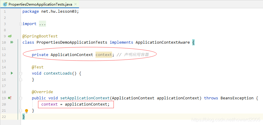Screen dimensions: 263x125
Task: Click the @Override annotation
Action: [42, 92]
